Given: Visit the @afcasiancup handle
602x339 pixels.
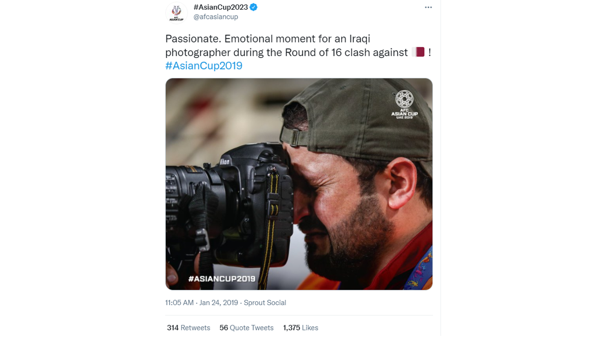Looking at the screenshot, I should click(x=216, y=17).
